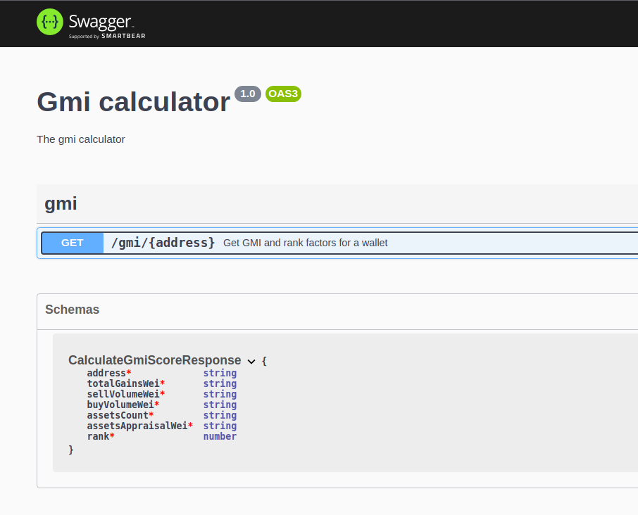The width and height of the screenshot is (638, 515).
Task: Select the assetsCount property name
Action: (x=118, y=415)
